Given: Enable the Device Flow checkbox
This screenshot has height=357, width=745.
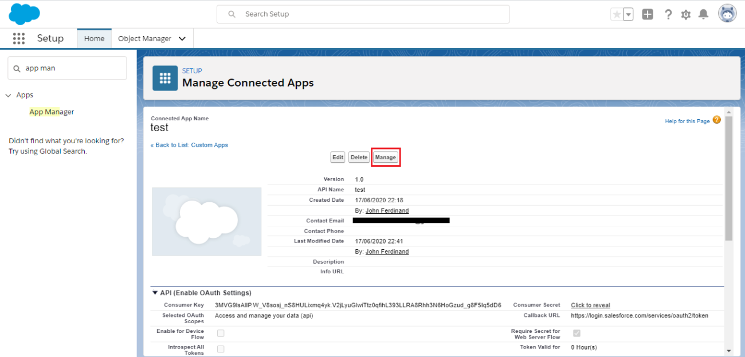Looking at the screenshot, I should click(x=221, y=332).
